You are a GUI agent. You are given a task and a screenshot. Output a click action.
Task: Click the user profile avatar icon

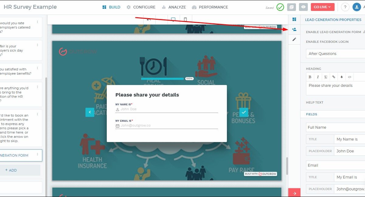pyautogui.click(x=356, y=7)
